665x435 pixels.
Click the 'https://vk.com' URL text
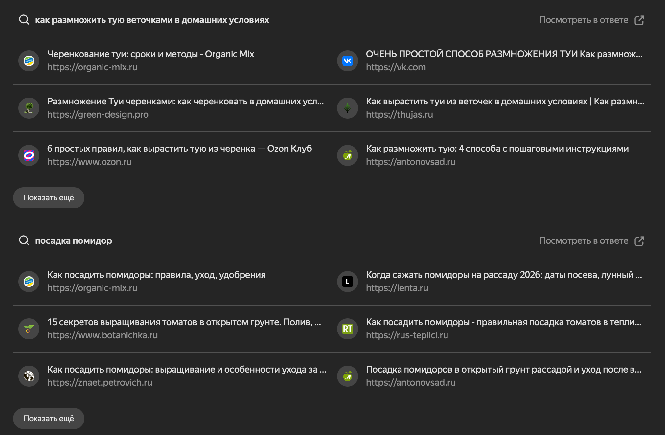pyautogui.click(x=396, y=67)
